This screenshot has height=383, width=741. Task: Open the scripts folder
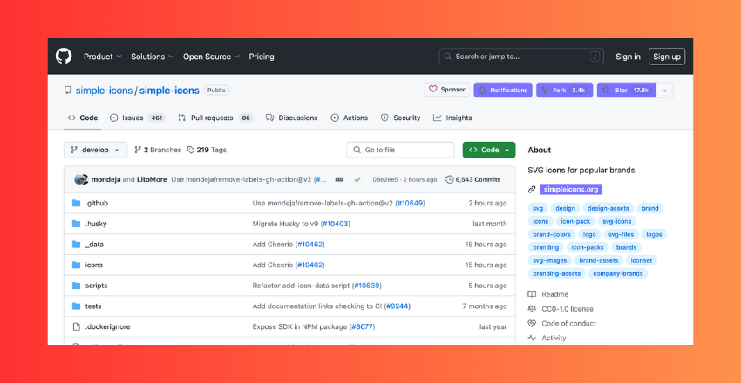97,286
